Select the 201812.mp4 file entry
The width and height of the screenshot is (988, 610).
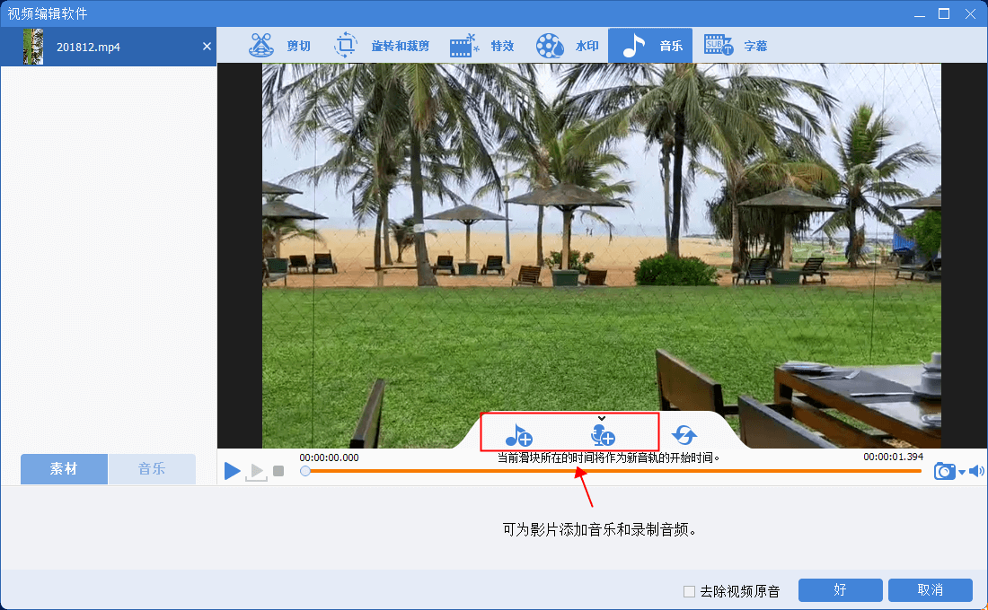(109, 47)
